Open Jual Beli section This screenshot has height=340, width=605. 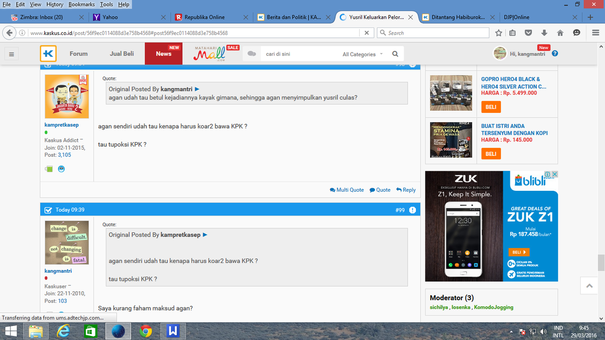tap(122, 54)
